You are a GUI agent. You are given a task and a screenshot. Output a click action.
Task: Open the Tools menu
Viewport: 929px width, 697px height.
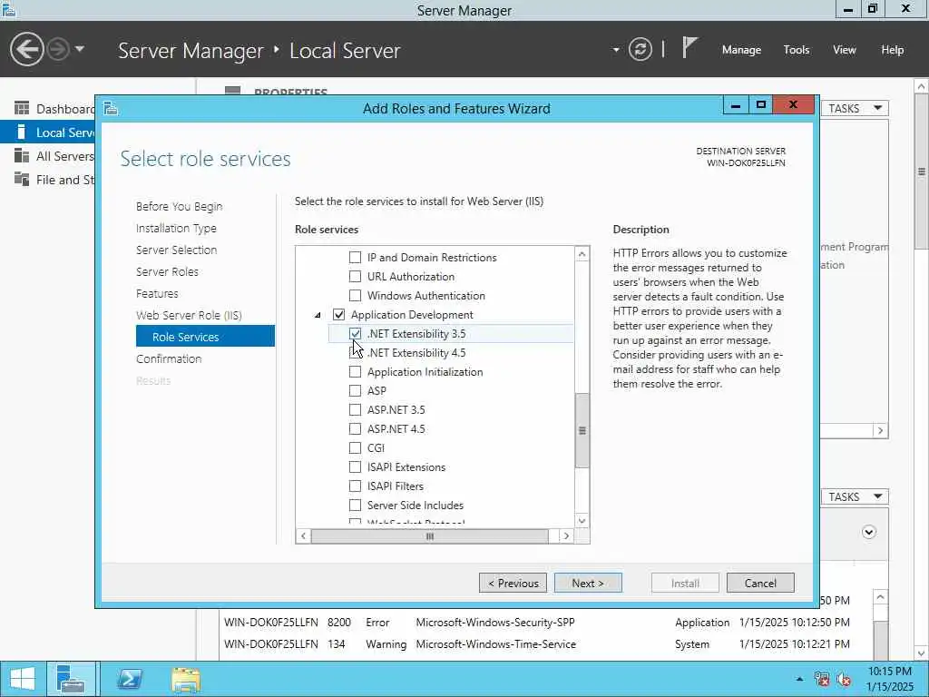[x=797, y=50]
